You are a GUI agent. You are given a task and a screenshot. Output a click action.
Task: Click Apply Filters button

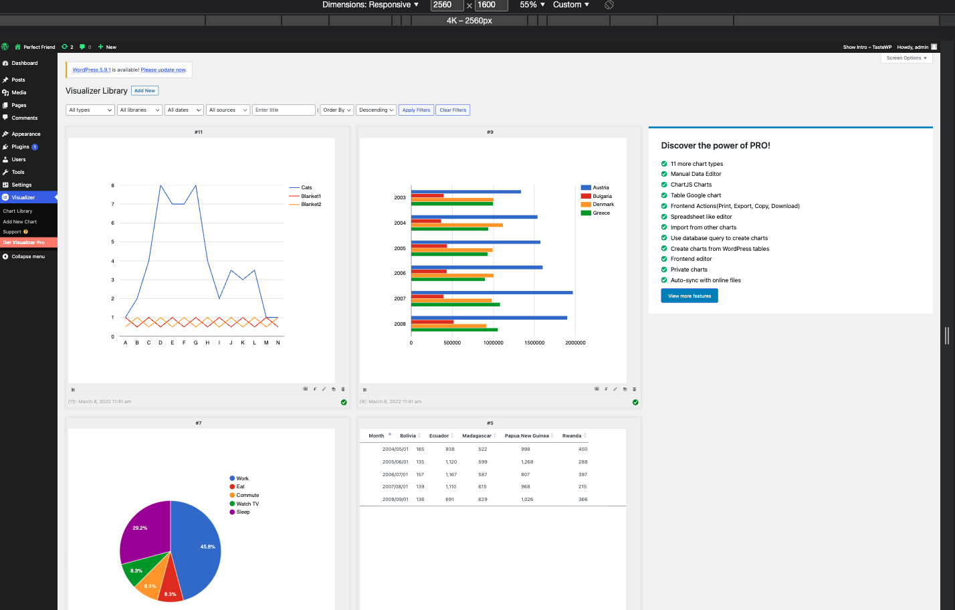click(416, 110)
